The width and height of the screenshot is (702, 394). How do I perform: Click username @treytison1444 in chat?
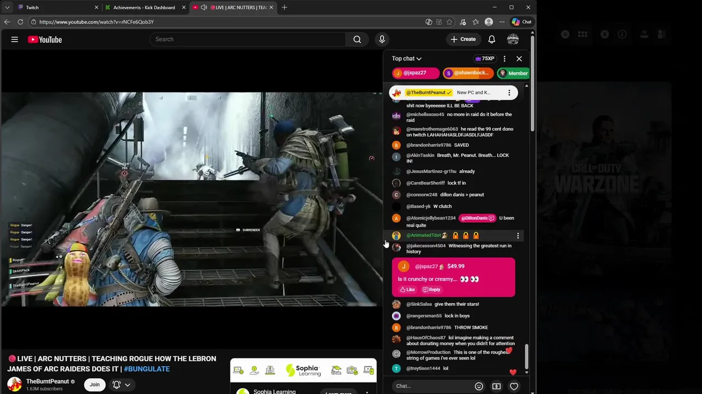click(x=423, y=368)
